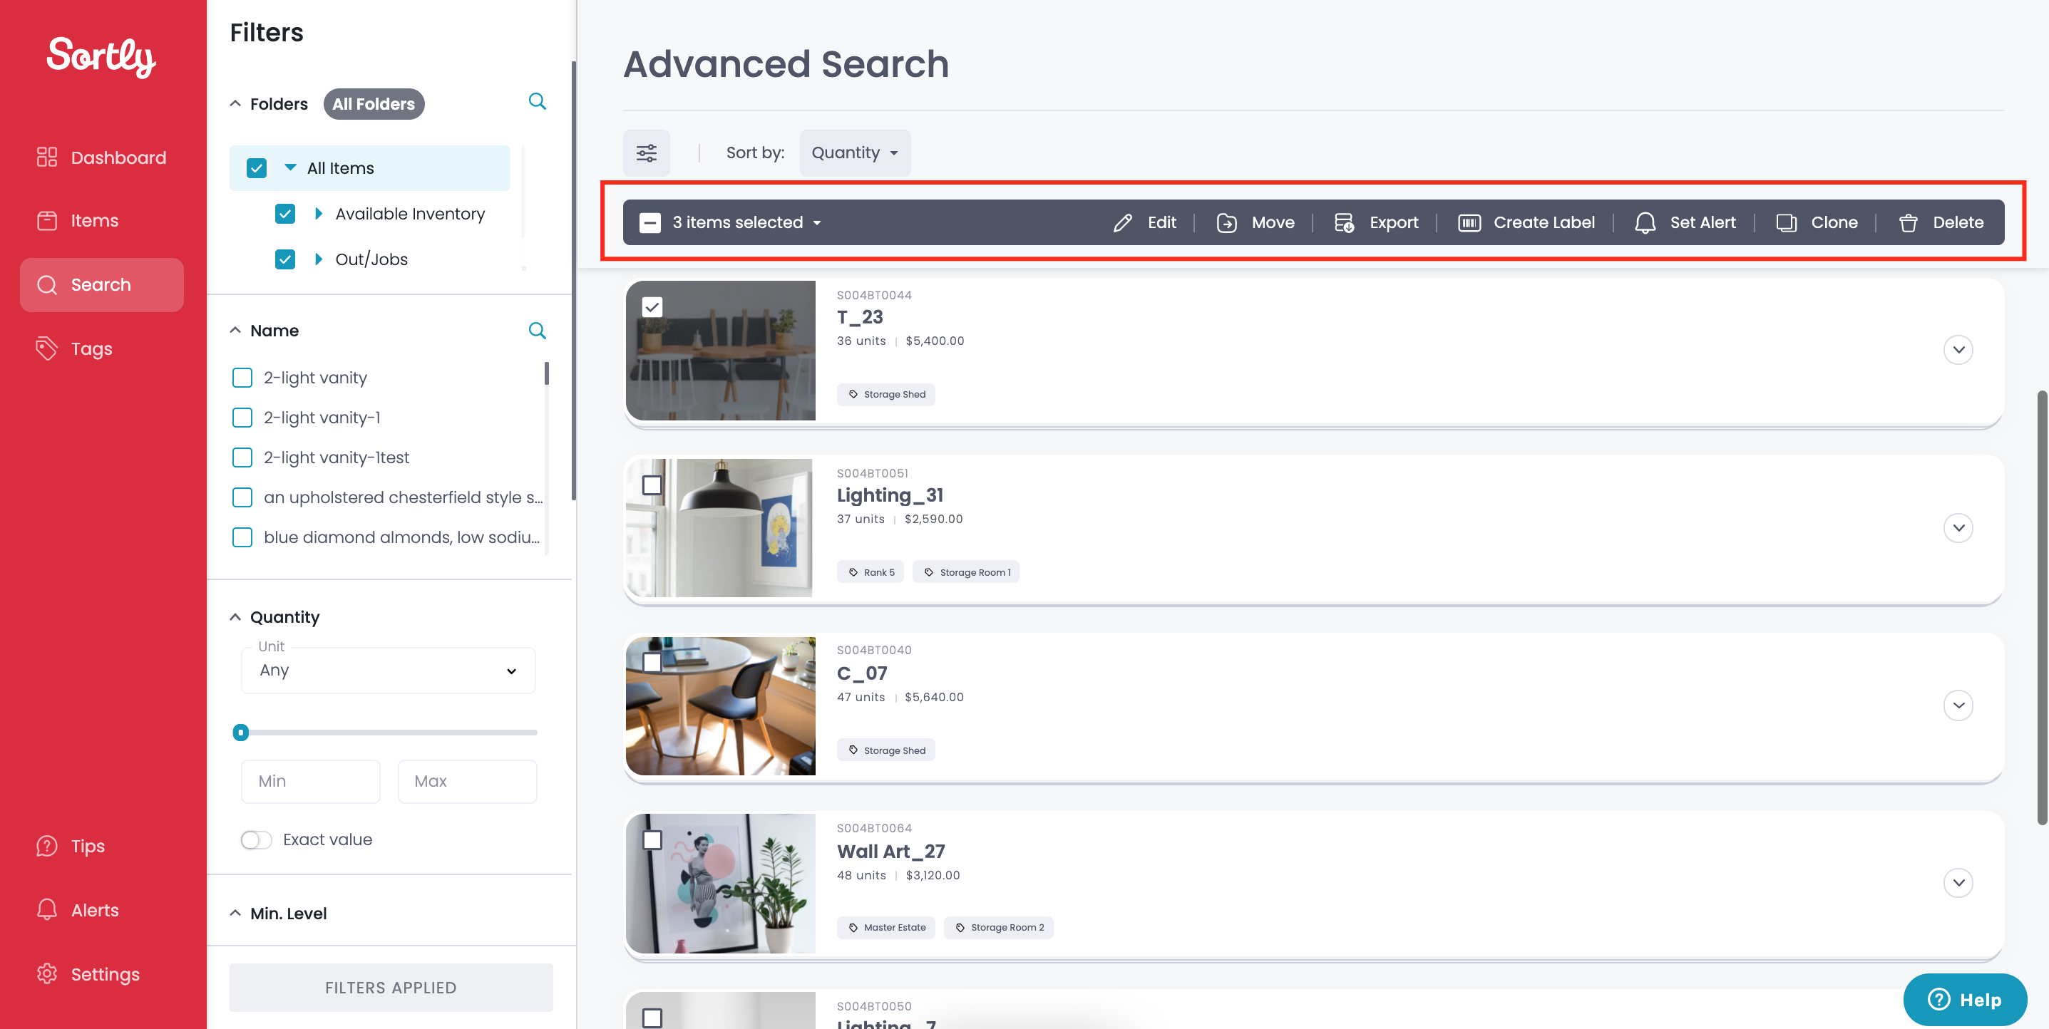Click Storage Room 1 tag on Lighting_31
The height and width of the screenshot is (1029, 2049).
pyautogui.click(x=967, y=572)
